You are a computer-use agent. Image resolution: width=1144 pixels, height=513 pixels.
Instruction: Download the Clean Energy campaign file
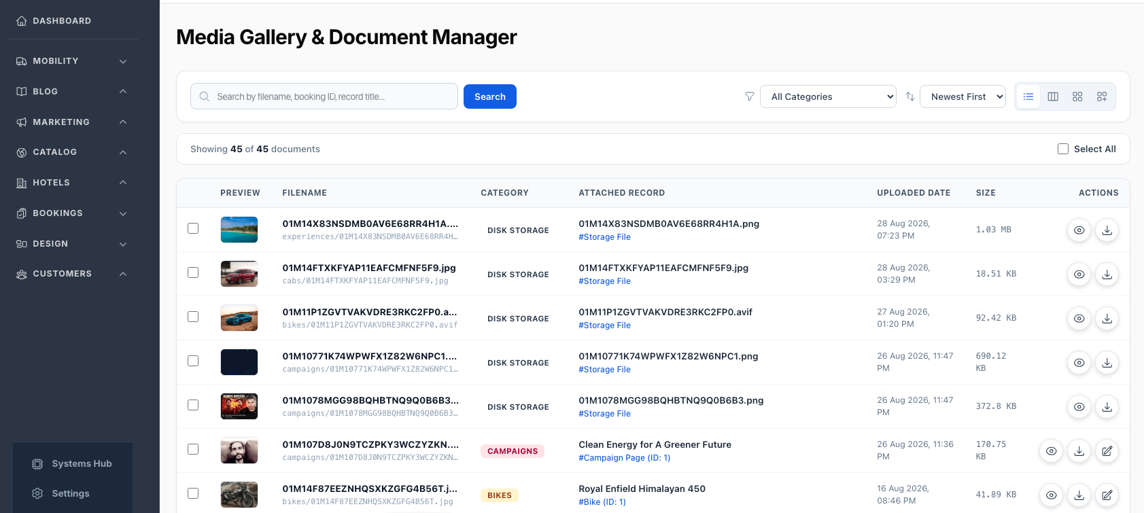coord(1079,451)
